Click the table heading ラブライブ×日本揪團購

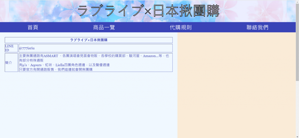tap(89, 40)
